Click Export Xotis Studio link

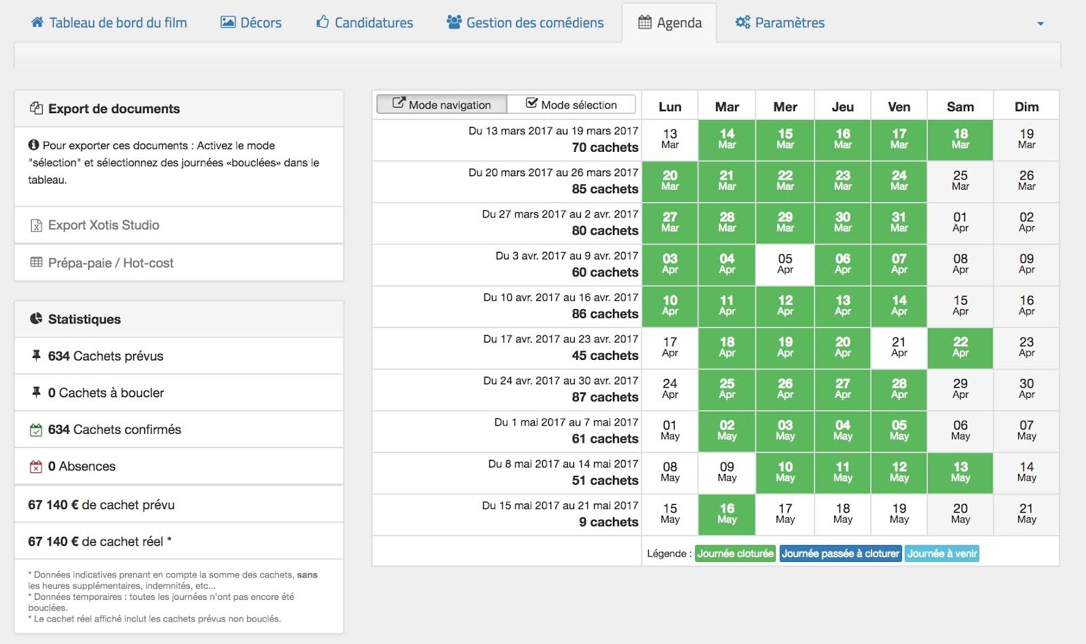(x=103, y=225)
